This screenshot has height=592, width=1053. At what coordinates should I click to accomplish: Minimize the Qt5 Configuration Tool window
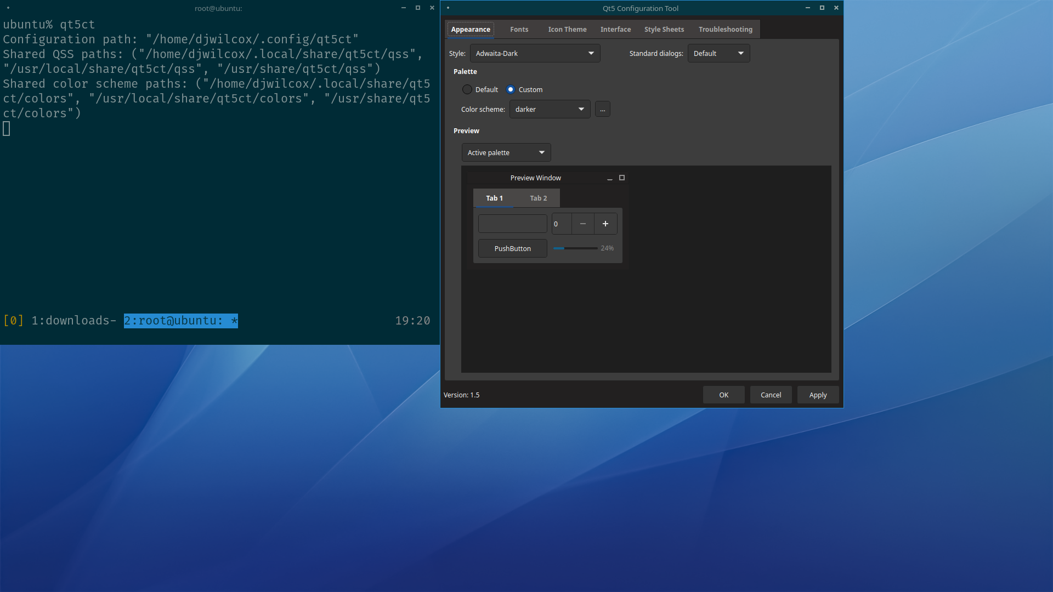[x=808, y=8]
